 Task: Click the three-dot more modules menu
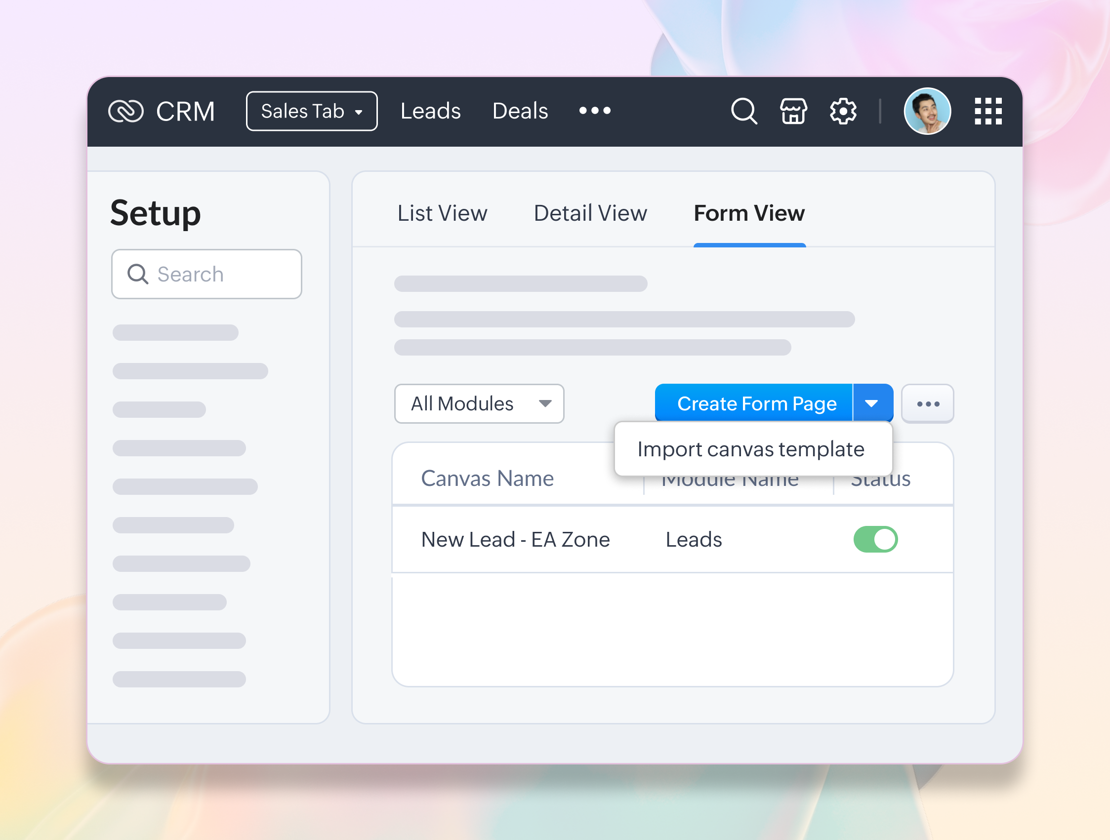coord(595,110)
